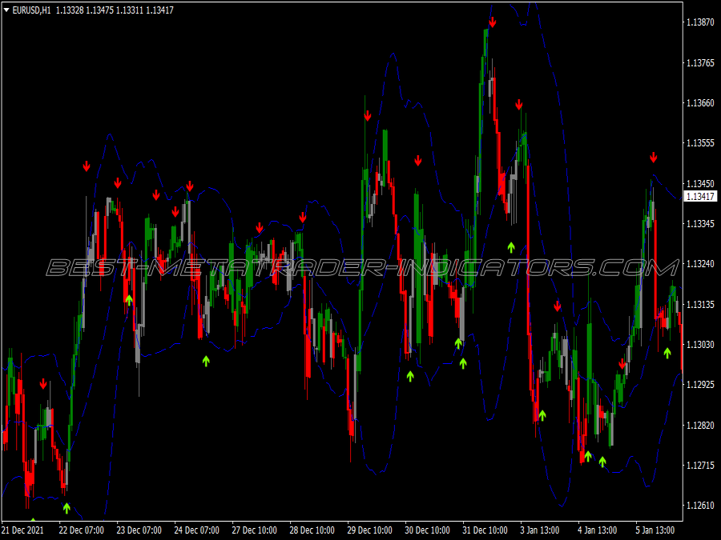Select the red sell arrow above the 5 Jan high
Screen dimensions: 721x540
point(654,158)
